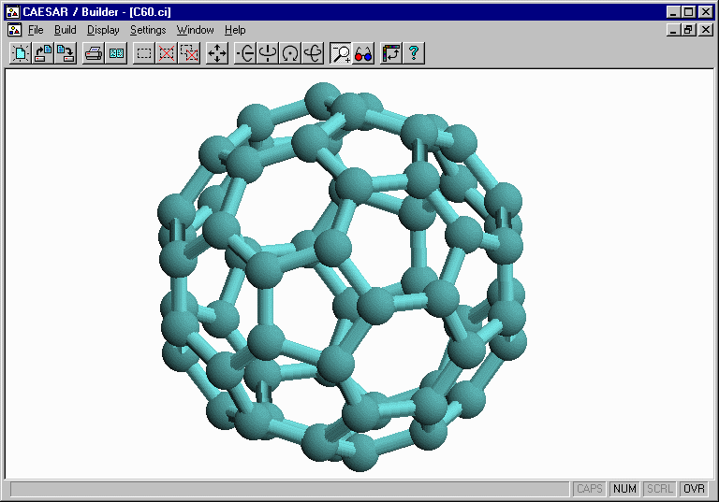Click the Save file to disk icon
This screenshot has height=502, width=719.
coord(66,53)
